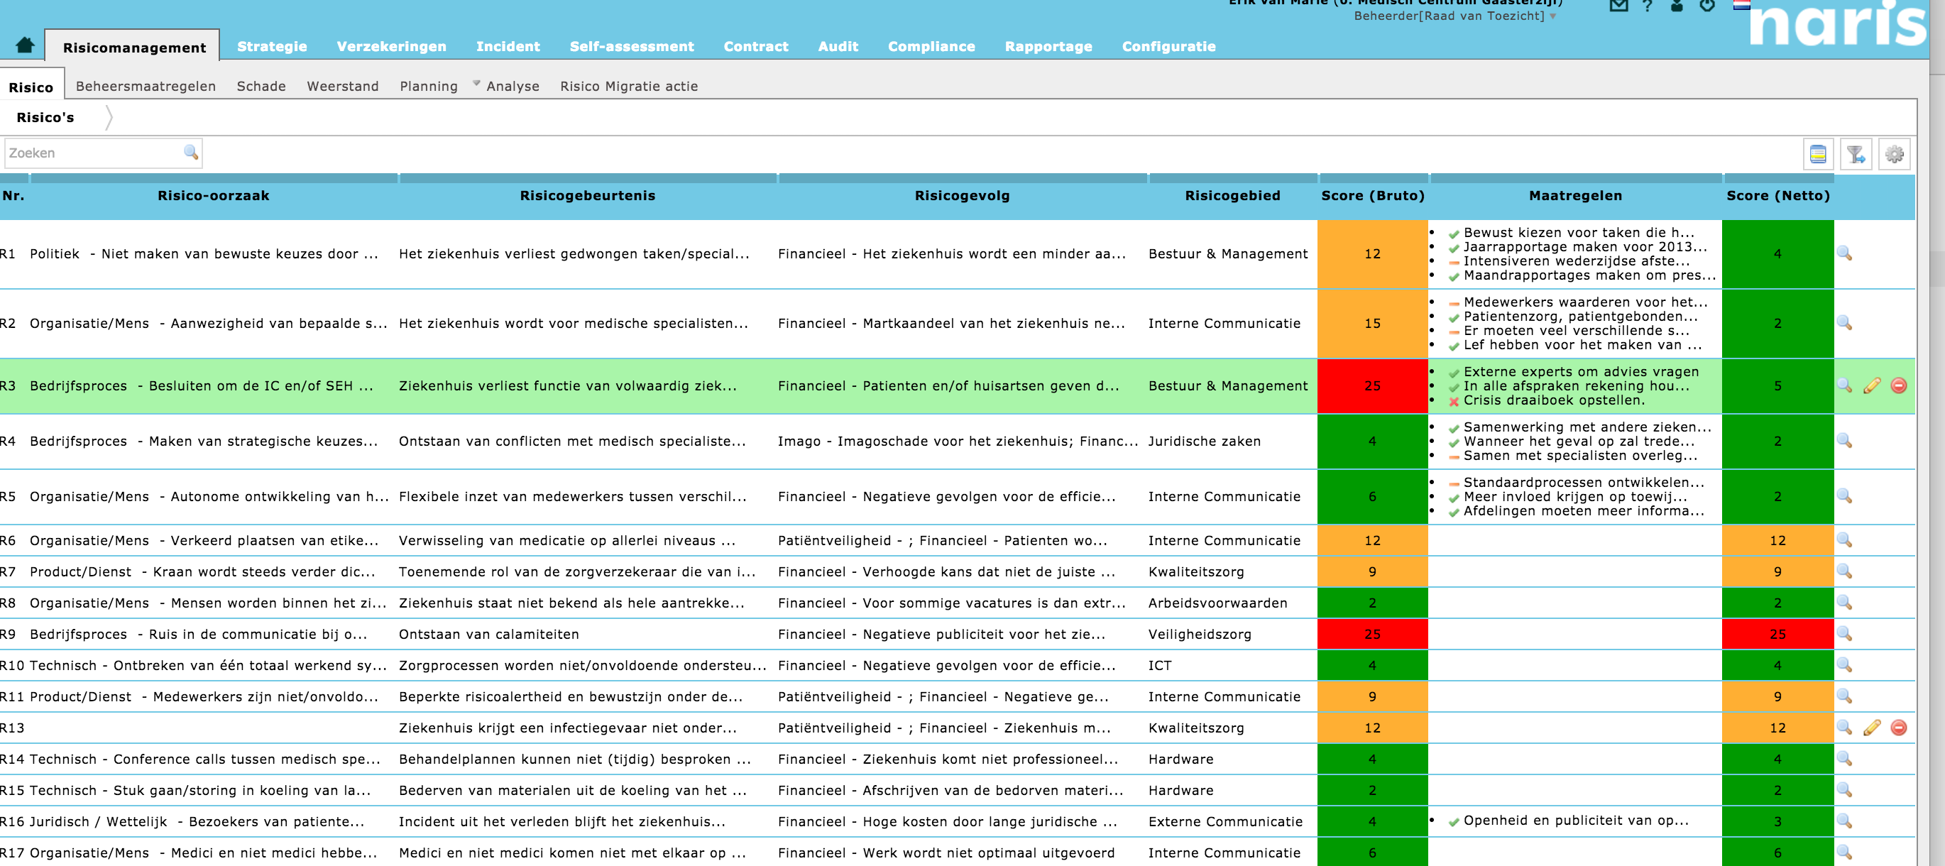1945x866 pixels.
Task: View details magnifier for risk R9
Action: [1843, 634]
